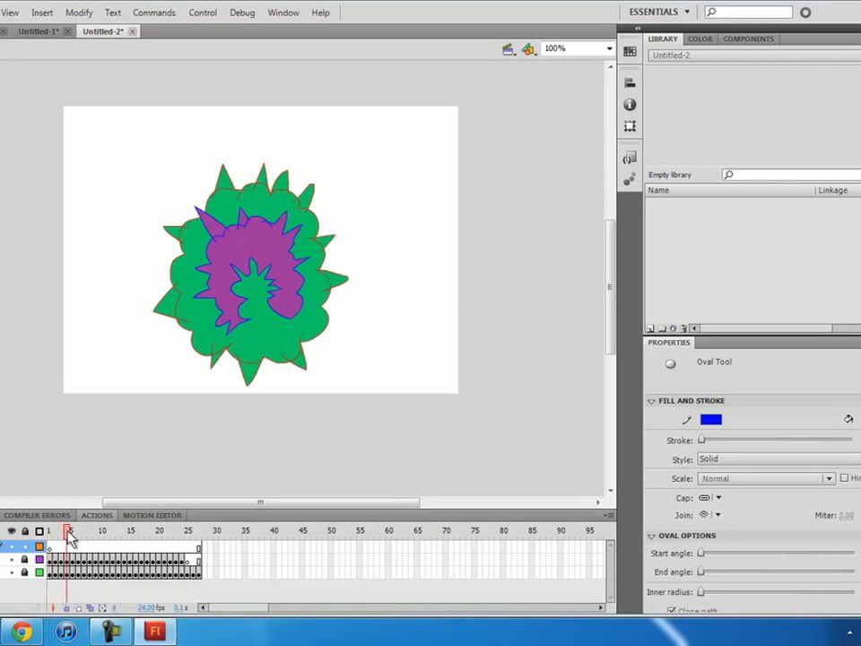This screenshot has width=861, height=646.
Task: Click the Library item Properties icon
Action: (x=673, y=328)
